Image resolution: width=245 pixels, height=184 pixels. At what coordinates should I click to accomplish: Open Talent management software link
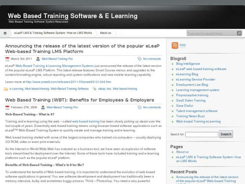(x=197, y=111)
